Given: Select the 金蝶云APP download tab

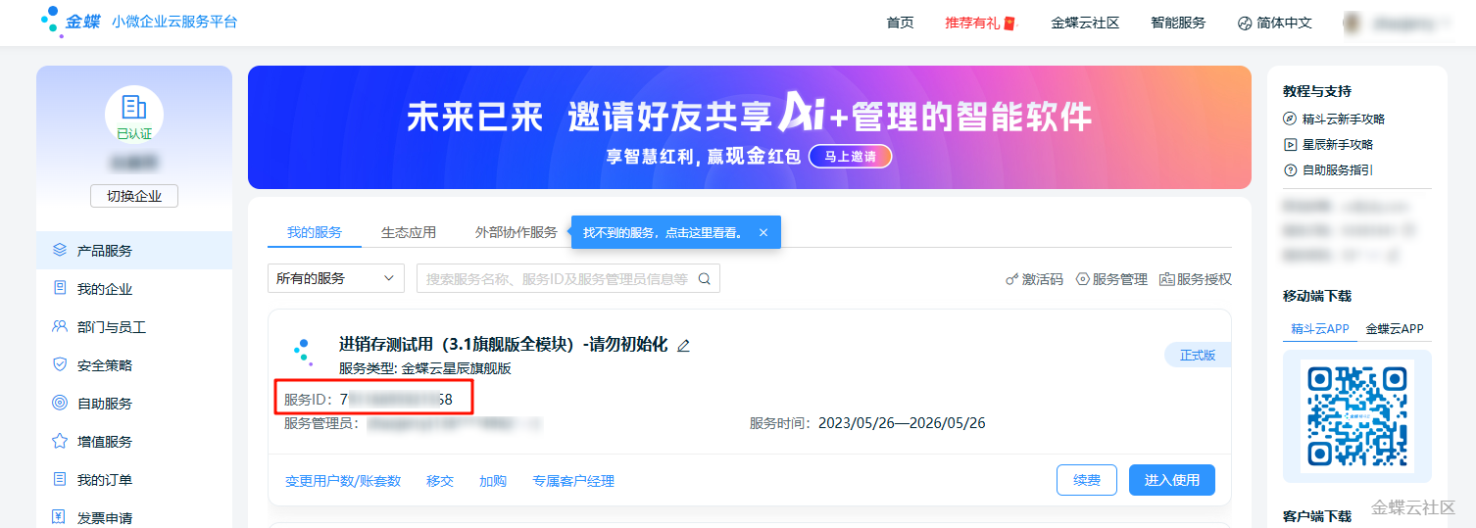Looking at the screenshot, I should [1395, 328].
